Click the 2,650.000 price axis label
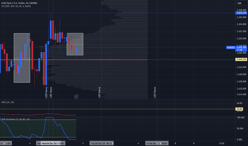Screen dimensions: 248x146 [241, 38]
